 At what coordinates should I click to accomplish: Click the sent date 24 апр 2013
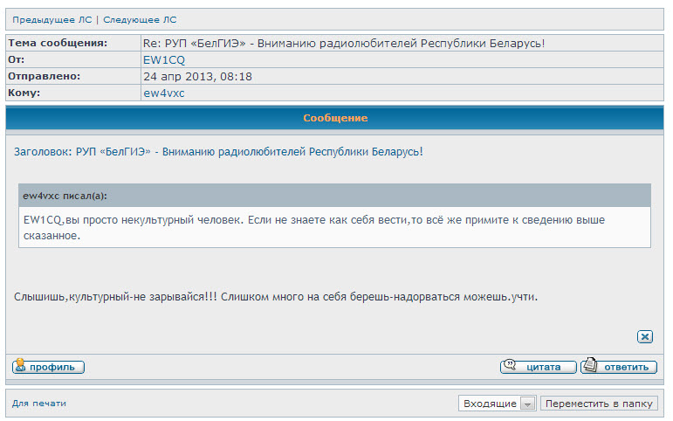(x=197, y=77)
